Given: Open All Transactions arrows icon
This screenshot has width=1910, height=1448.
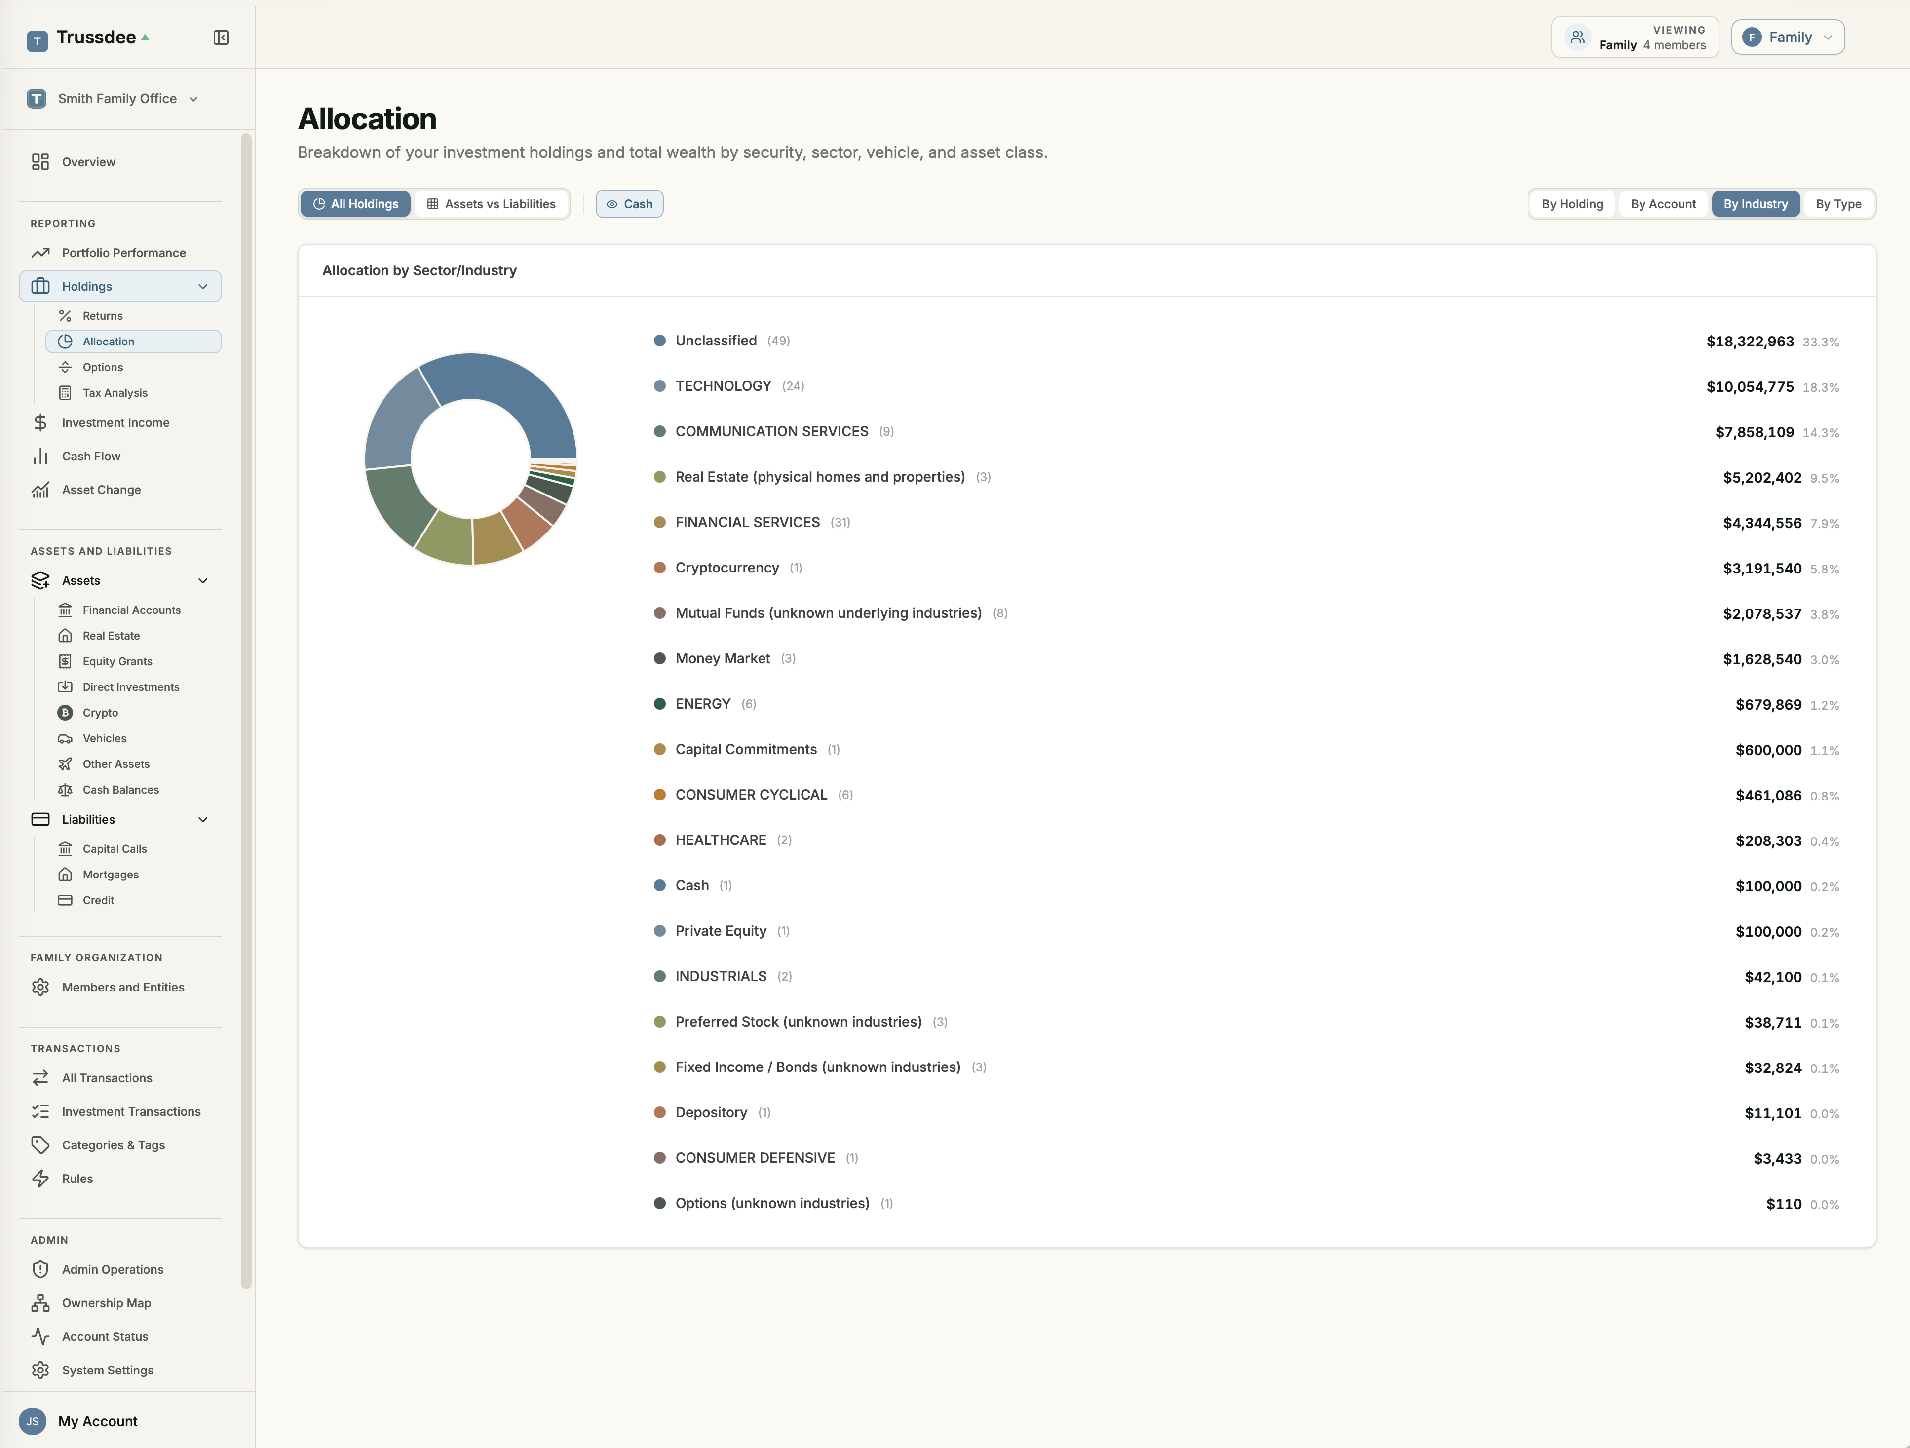Looking at the screenshot, I should pos(40,1078).
